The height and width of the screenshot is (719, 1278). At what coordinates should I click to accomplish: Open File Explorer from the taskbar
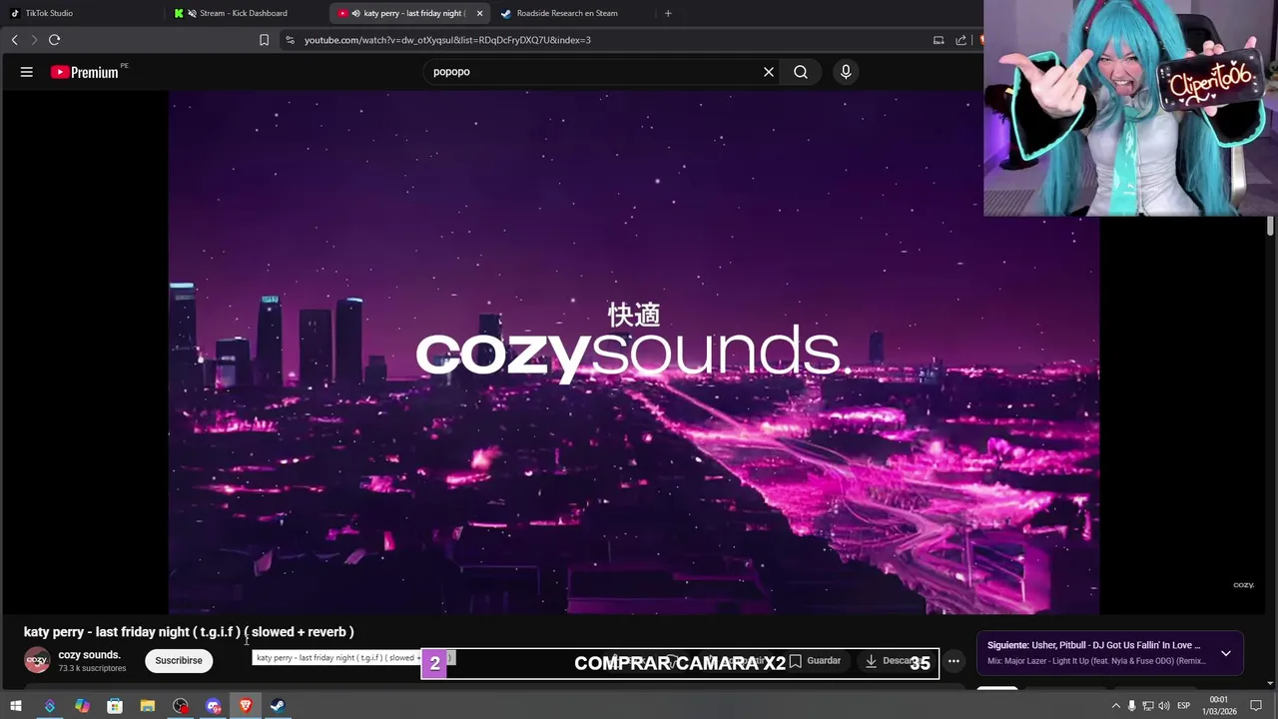[x=148, y=706]
